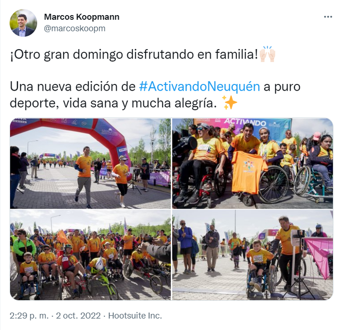Open the Marcos Koopmann display name link
The width and height of the screenshot is (343, 330).
pos(82,17)
